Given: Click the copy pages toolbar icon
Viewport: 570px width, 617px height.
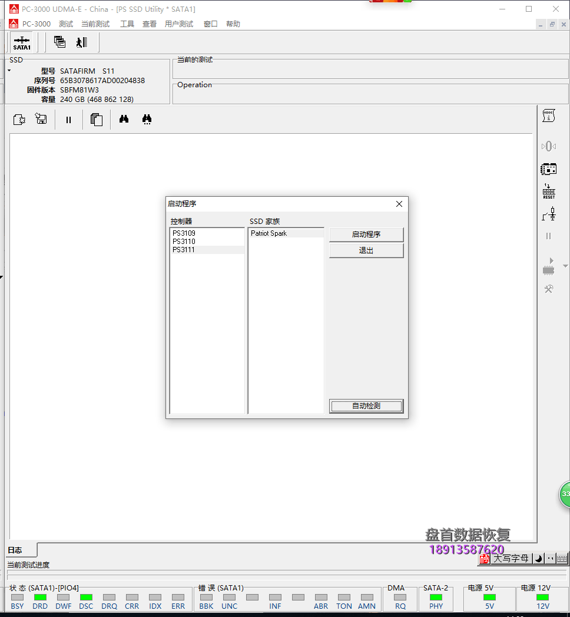Looking at the screenshot, I should point(97,119).
